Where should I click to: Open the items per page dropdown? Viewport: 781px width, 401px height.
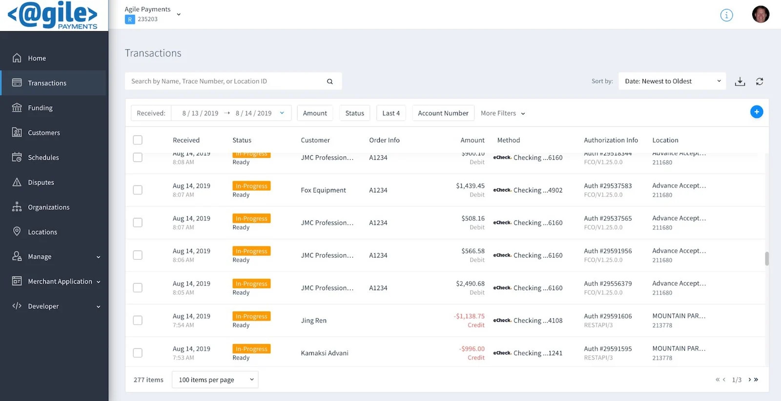[x=215, y=380]
